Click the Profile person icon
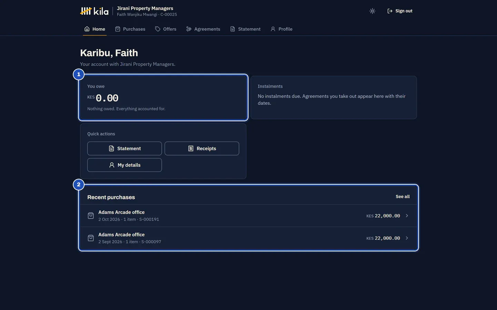Image resolution: width=497 pixels, height=310 pixels. [x=273, y=29]
